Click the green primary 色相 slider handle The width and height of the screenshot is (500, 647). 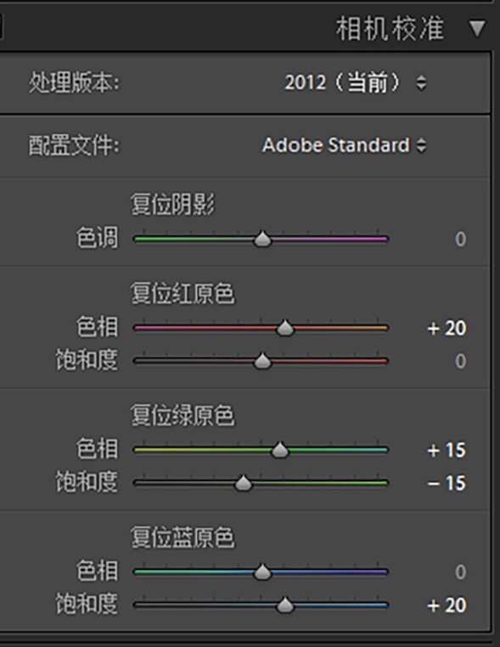(x=280, y=450)
